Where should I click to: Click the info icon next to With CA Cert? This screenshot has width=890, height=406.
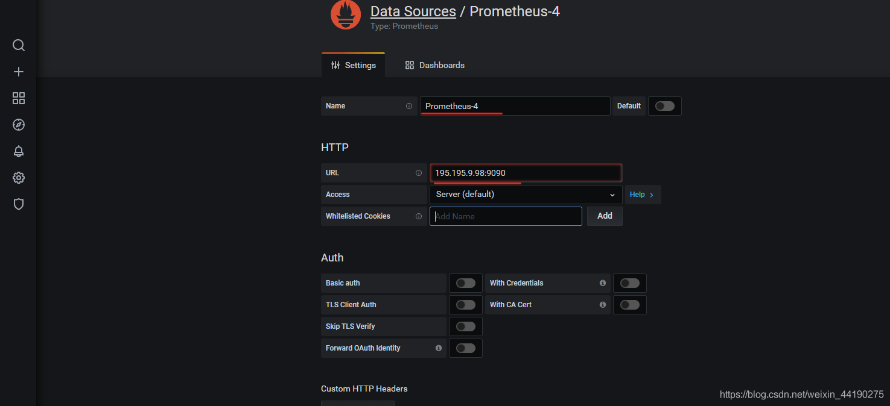point(603,305)
